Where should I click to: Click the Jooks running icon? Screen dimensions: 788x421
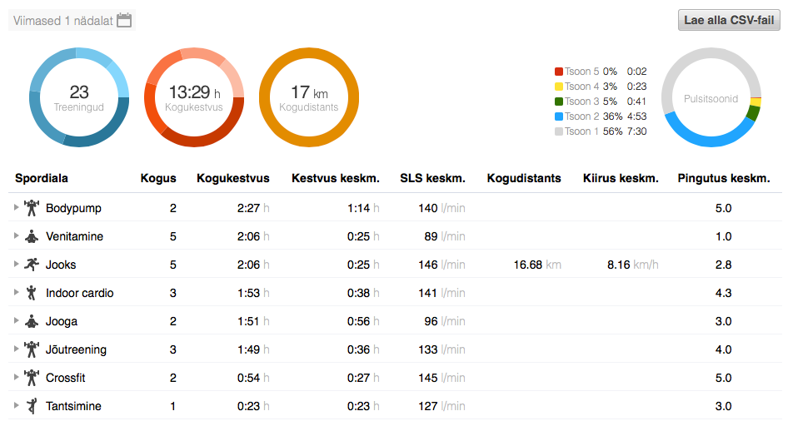pos(32,265)
